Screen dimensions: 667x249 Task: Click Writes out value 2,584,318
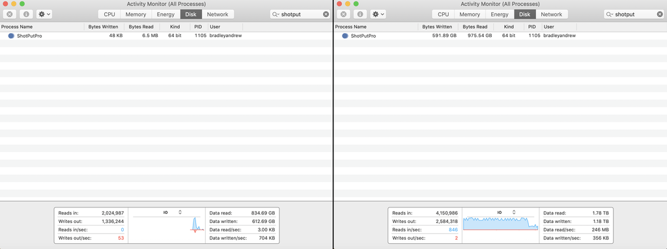click(447, 222)
